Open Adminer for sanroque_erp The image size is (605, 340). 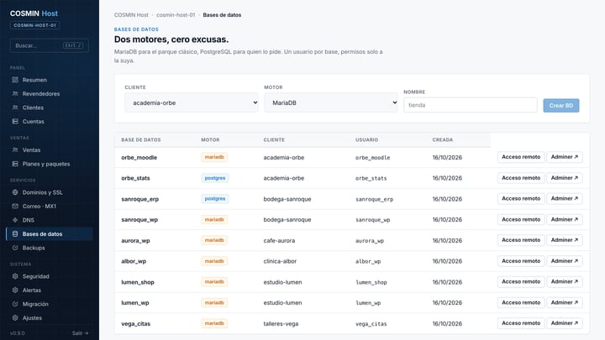tap(564, 198)
